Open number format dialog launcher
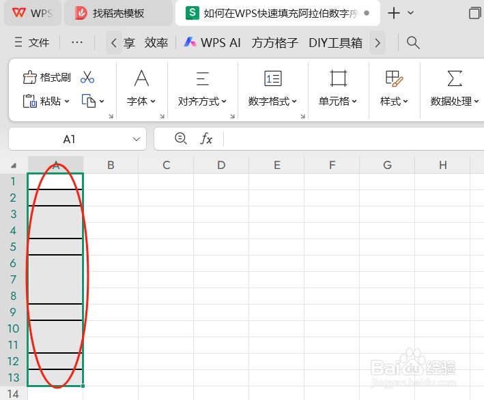Image resolution: width=484 pixels, height=400 pixels. (303, 116)
